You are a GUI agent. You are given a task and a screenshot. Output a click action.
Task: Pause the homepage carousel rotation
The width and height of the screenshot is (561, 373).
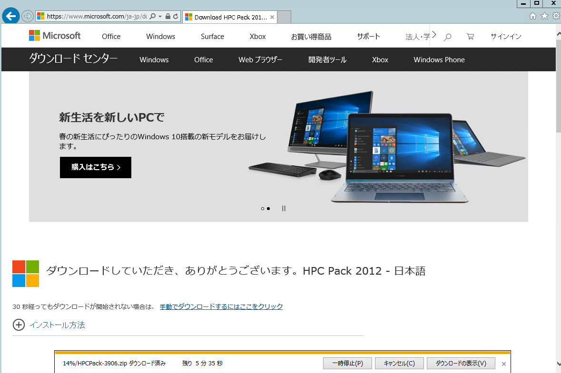click(284, 208)
